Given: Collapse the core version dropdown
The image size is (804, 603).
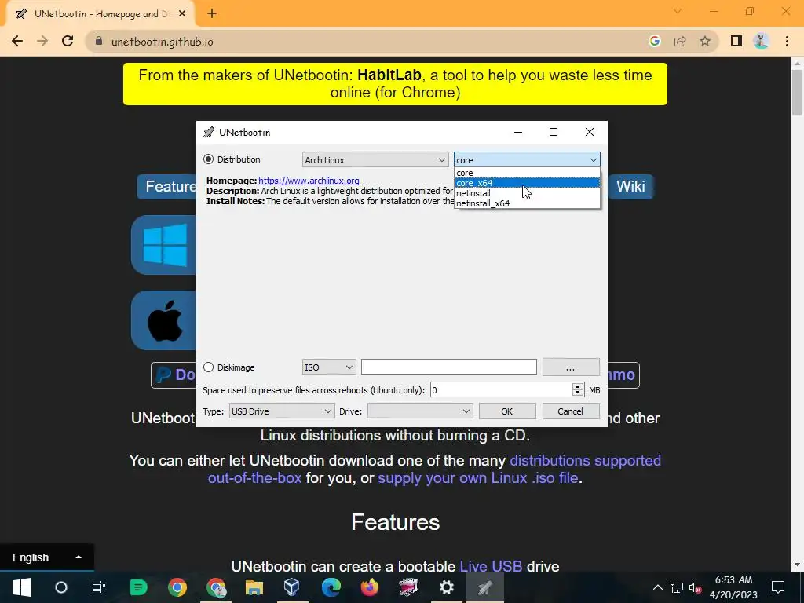Looking at the screenshot, I should [527, 160].
